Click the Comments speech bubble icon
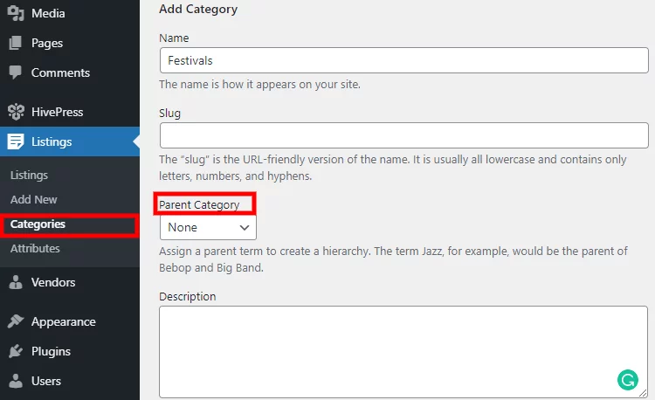 16,72
